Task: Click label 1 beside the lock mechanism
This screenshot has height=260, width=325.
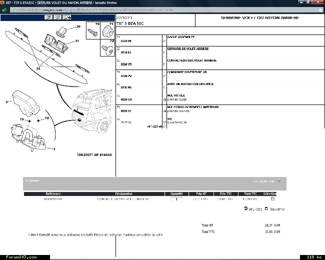Action: [x=54, y=149]
